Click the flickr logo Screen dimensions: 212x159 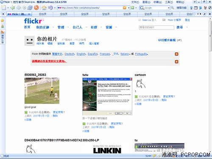[x=34, y=21]
